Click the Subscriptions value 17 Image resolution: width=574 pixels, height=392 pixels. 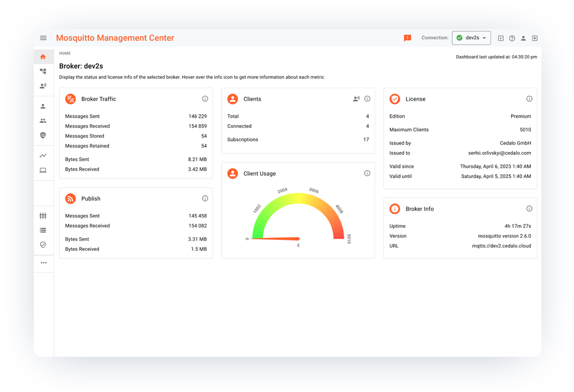coord(366,140)
